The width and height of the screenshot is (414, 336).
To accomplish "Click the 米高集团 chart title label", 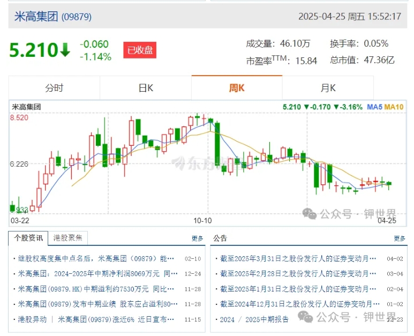I will [26, 107].
